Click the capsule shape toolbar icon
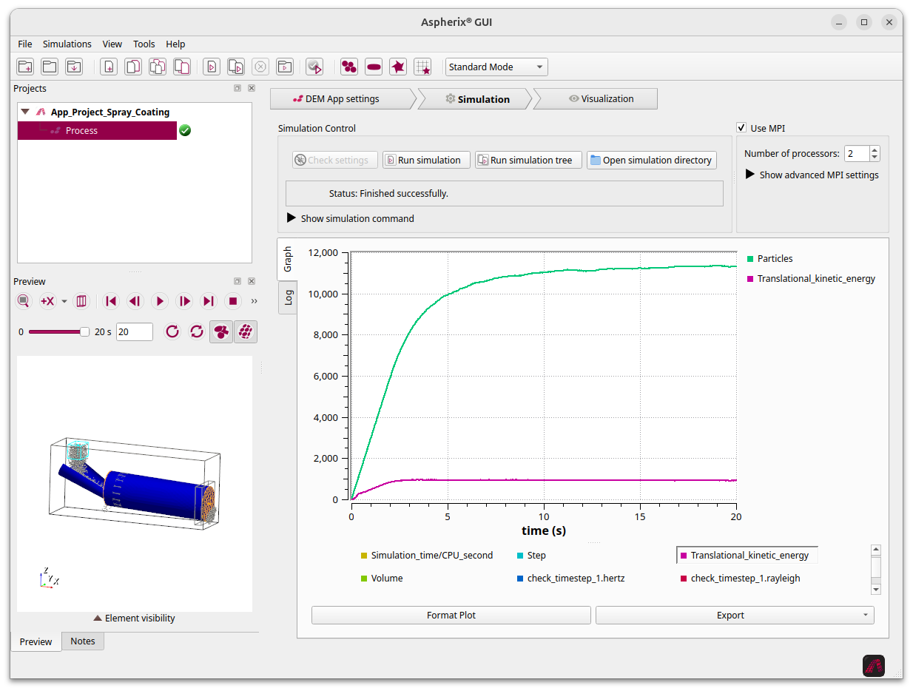 [x=374, y=67]
